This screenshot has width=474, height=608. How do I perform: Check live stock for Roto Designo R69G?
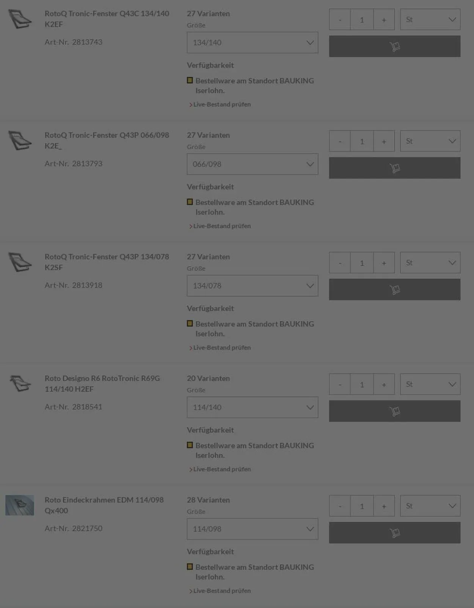coord(221,469)
